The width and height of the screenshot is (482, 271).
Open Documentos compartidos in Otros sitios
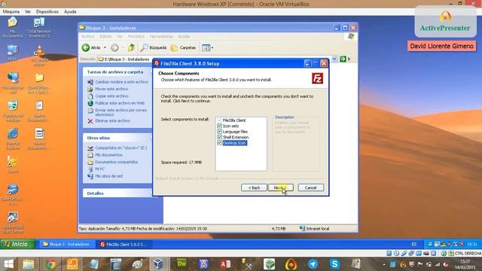[x=116, y=162]
